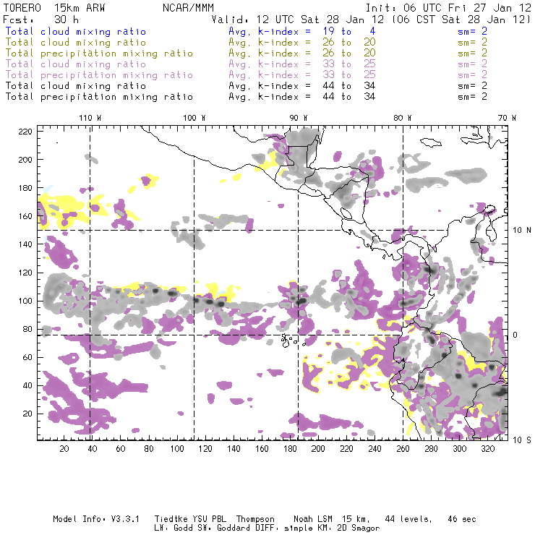Viewport: 535px width, 535px height.
Task: Click the x-axis tick label '160'
Action: tap(262, 449)
